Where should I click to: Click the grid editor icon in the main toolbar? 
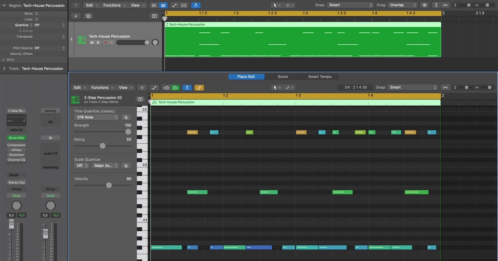154,5
